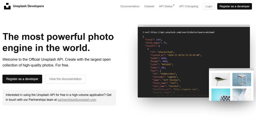The image size is (256, 120).
Task: Email partnerships@unsplash.com link
Action: pos(77,100)
